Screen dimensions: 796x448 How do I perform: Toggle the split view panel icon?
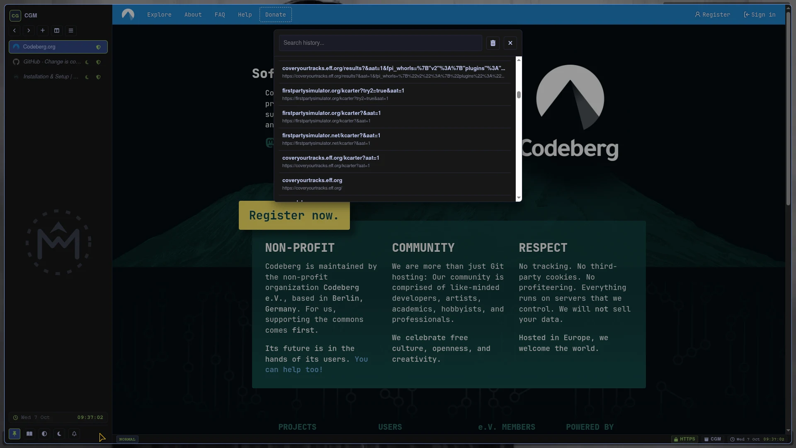point(57,30)
